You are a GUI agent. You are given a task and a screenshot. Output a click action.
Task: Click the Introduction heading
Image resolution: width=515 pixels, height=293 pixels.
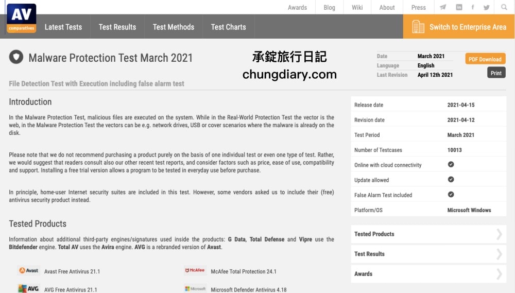click(30, 102)
